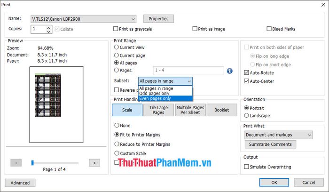Collapse the Subset combo box
Viewport: 329px width, 192px height.
pos(165,81)
